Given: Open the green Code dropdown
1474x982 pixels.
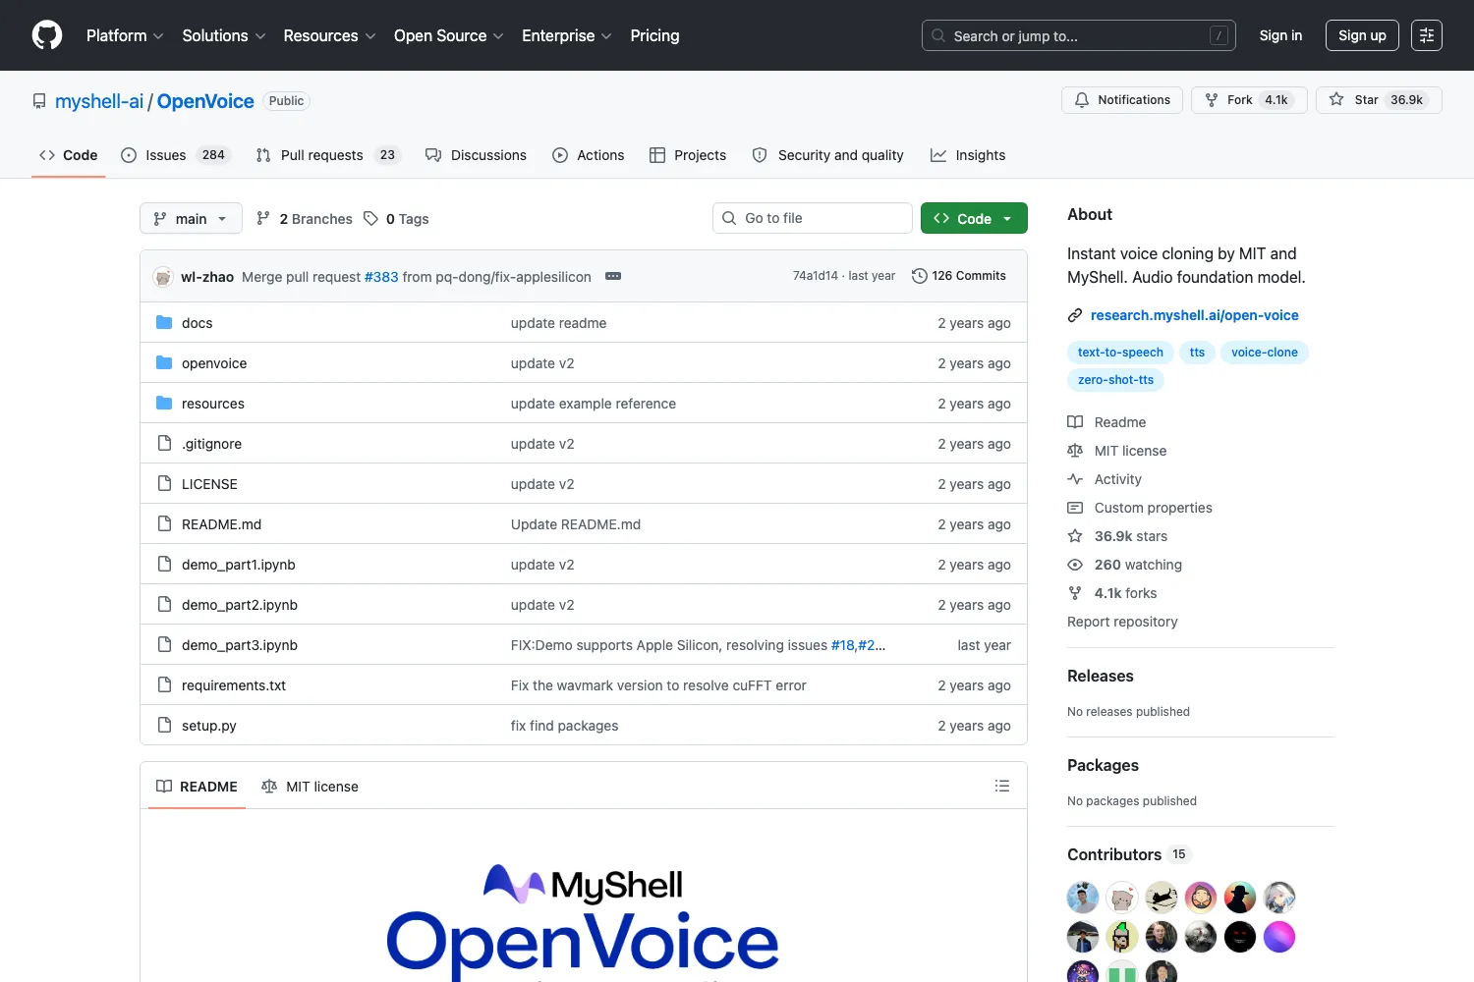Looking at the screenshot, I should click(x=974, y=218).
